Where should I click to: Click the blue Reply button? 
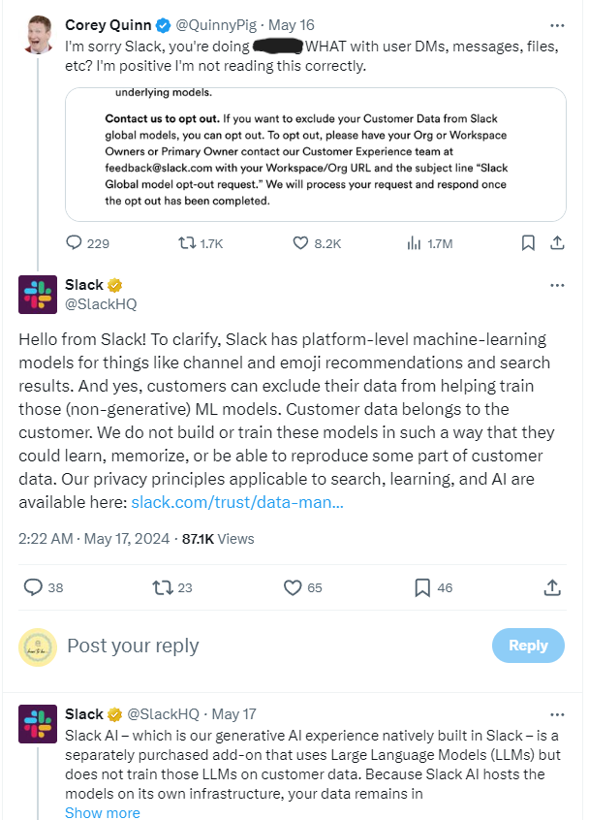[x=528, y=646]
